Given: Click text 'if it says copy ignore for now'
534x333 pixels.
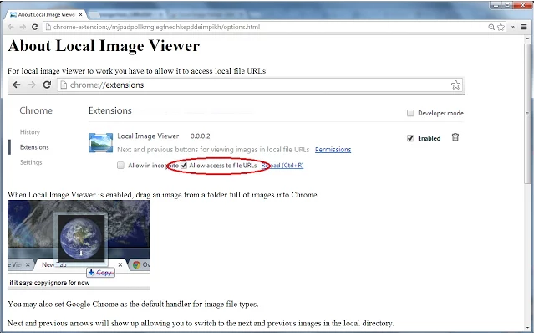Looking at the screenshot, I should [49, 283].
